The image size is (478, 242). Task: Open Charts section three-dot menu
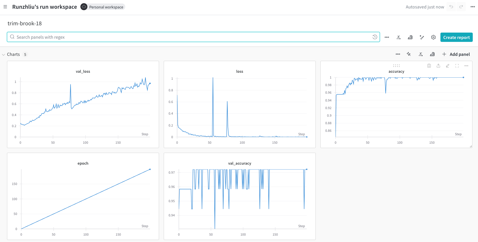[398, 54]
